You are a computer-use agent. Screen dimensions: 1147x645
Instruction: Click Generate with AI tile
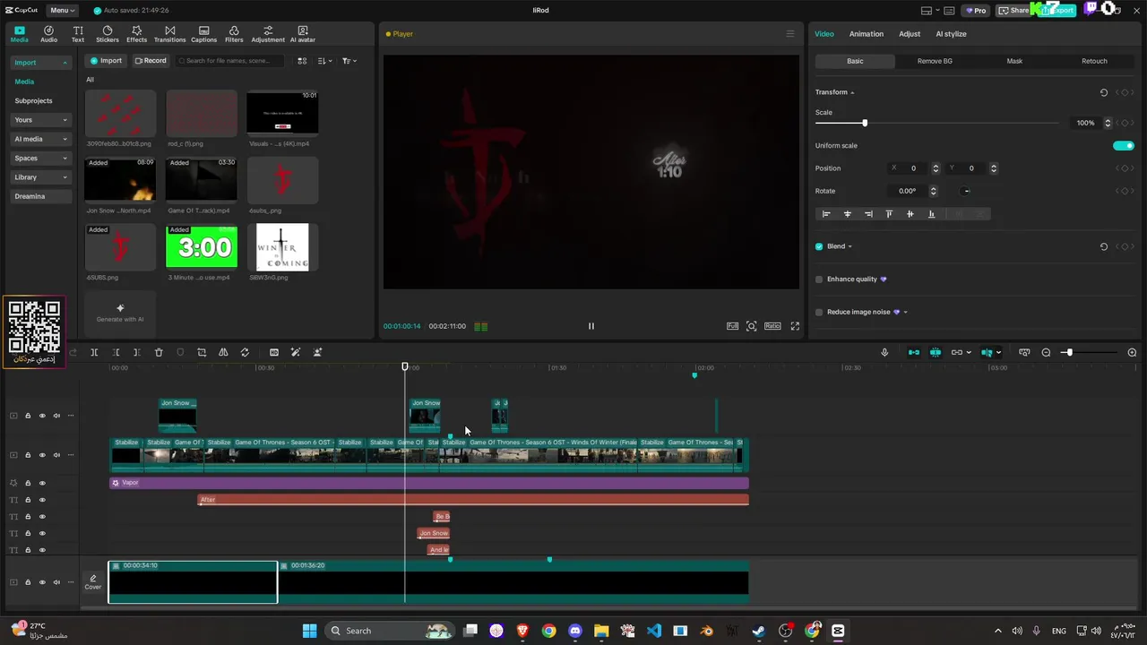[120, 313]
